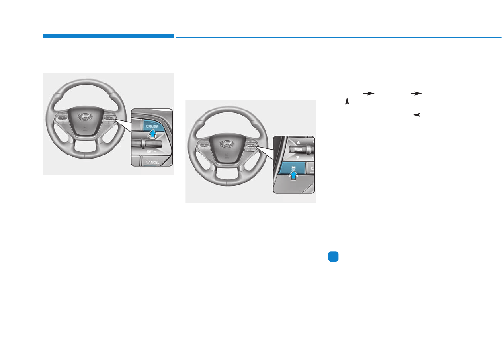This screenshot has width=502, height=360.
Task: Click the thick blue header bar at top left
Action: (x=109, y=36)
